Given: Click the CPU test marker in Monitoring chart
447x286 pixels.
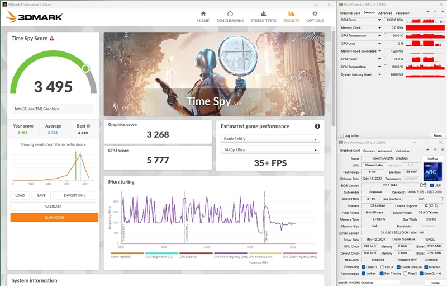Looking at the screenshot, I should click(264, 217).
